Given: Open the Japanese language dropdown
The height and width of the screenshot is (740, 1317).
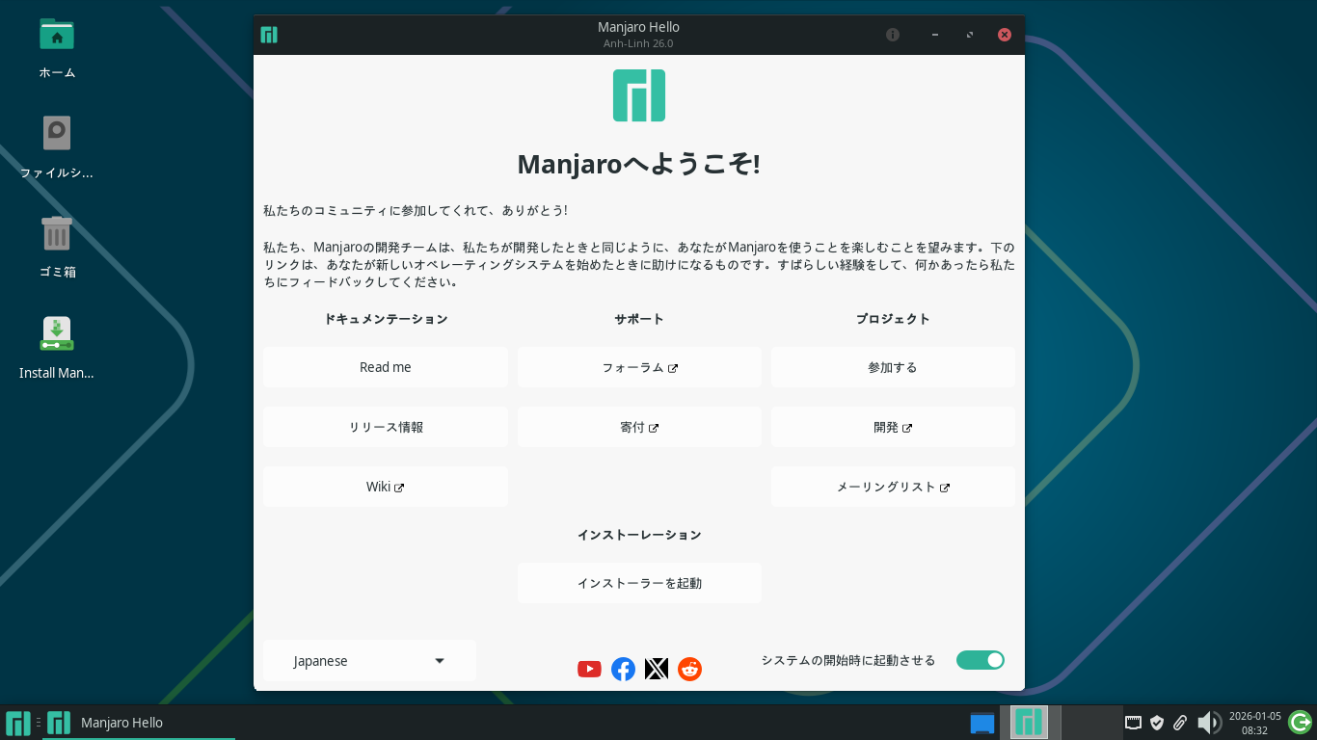Looking at the screenshot, I should click(x=370, y=661).
